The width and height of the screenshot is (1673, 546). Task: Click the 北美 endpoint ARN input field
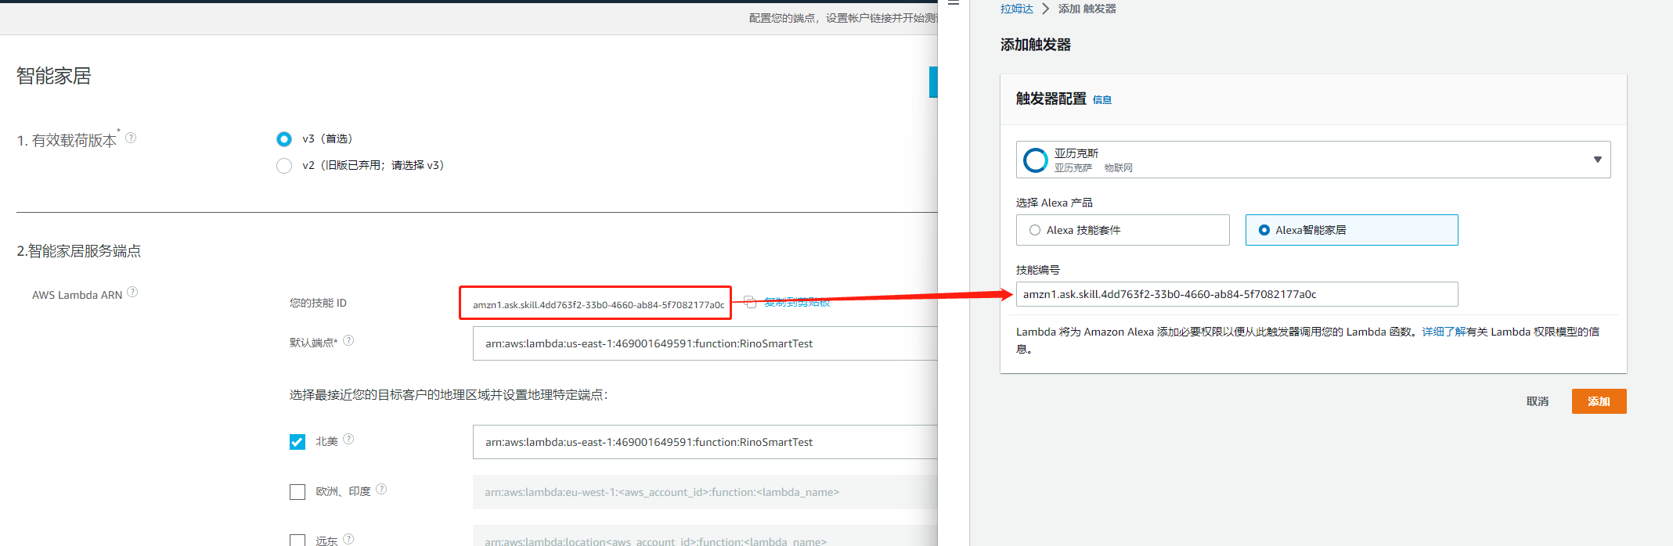[705, 442]
